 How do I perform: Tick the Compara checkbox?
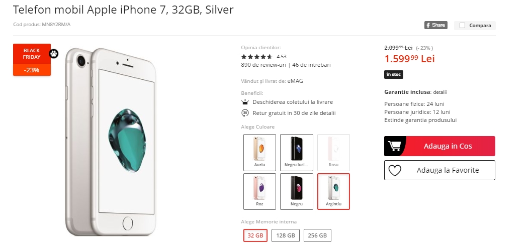[x=462, y=26]
